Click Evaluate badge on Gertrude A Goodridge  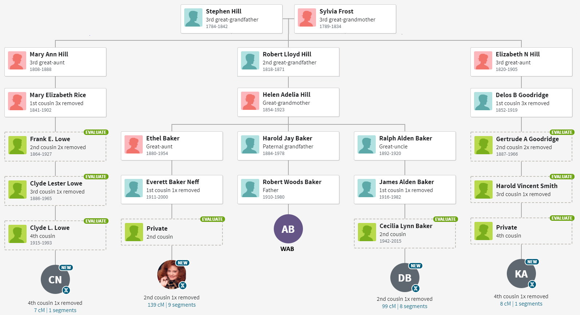click(x=562, y=132)
